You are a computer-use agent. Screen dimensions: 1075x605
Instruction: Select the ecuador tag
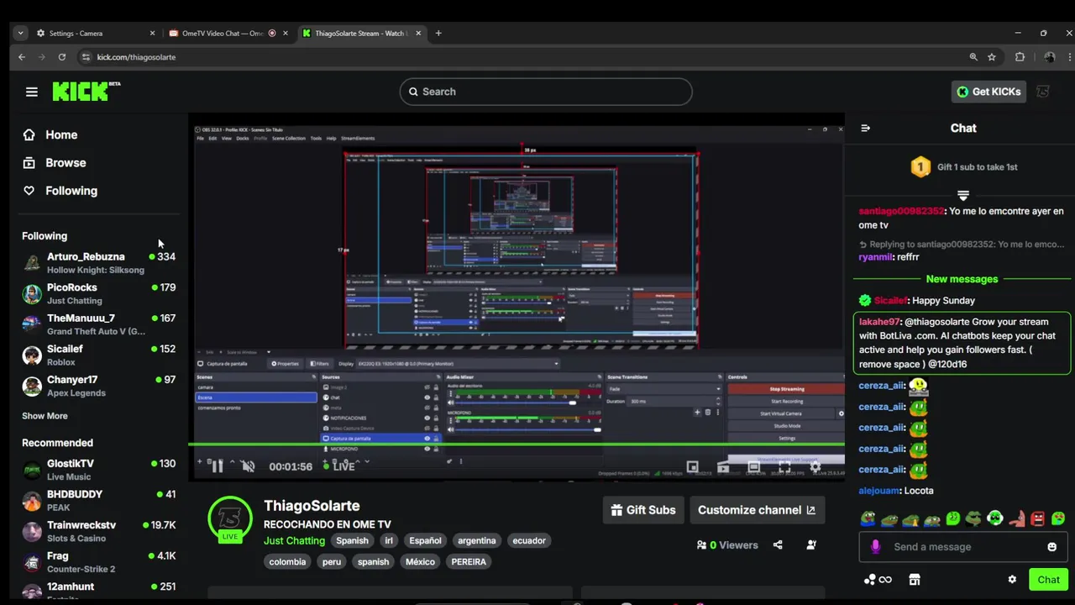coord(529,540)
